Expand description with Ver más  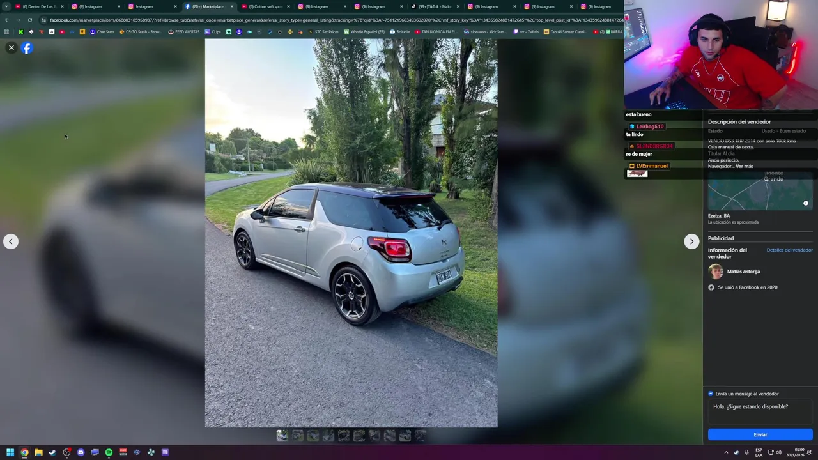coord(745,166)
